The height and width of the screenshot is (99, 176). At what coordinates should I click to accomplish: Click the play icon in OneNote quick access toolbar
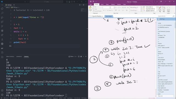(91, 2)
